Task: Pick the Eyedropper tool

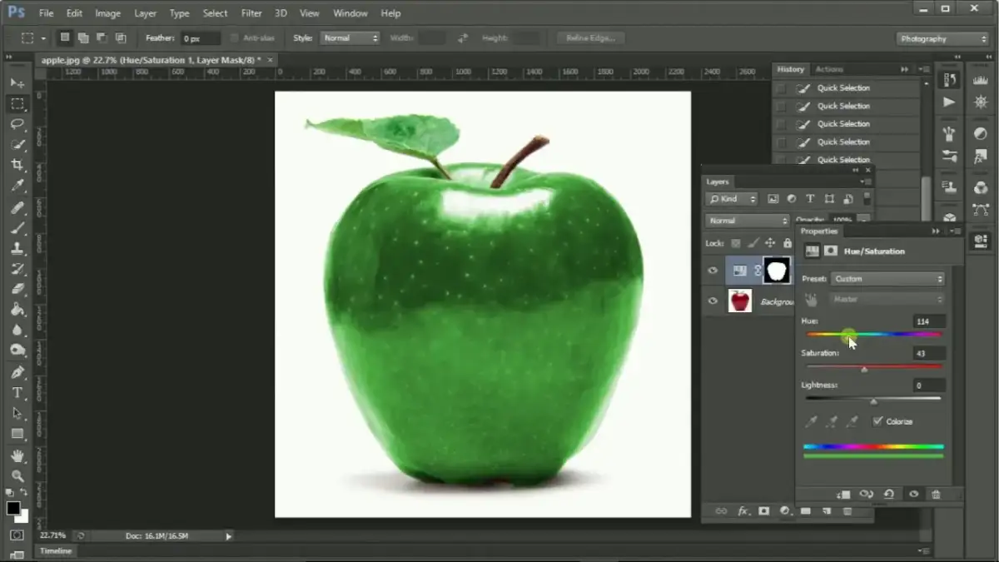Action: tap(19, 183)
